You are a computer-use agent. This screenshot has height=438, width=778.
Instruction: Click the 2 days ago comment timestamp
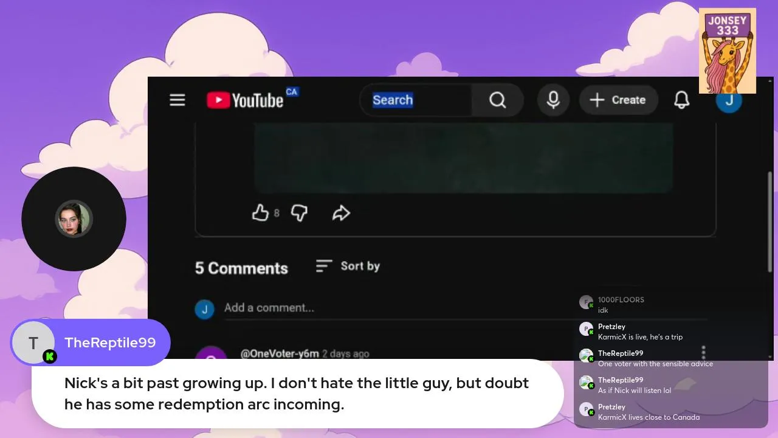click(345, 353)
